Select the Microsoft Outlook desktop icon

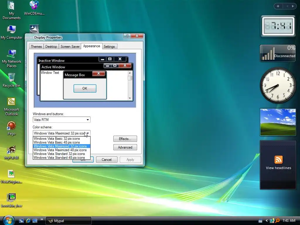(11, 107)
